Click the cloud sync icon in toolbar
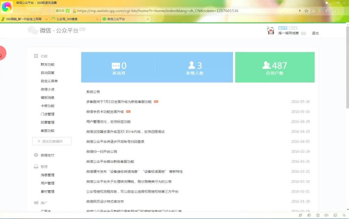The height and width of the screenshot is (219, 349). (328, 10)
